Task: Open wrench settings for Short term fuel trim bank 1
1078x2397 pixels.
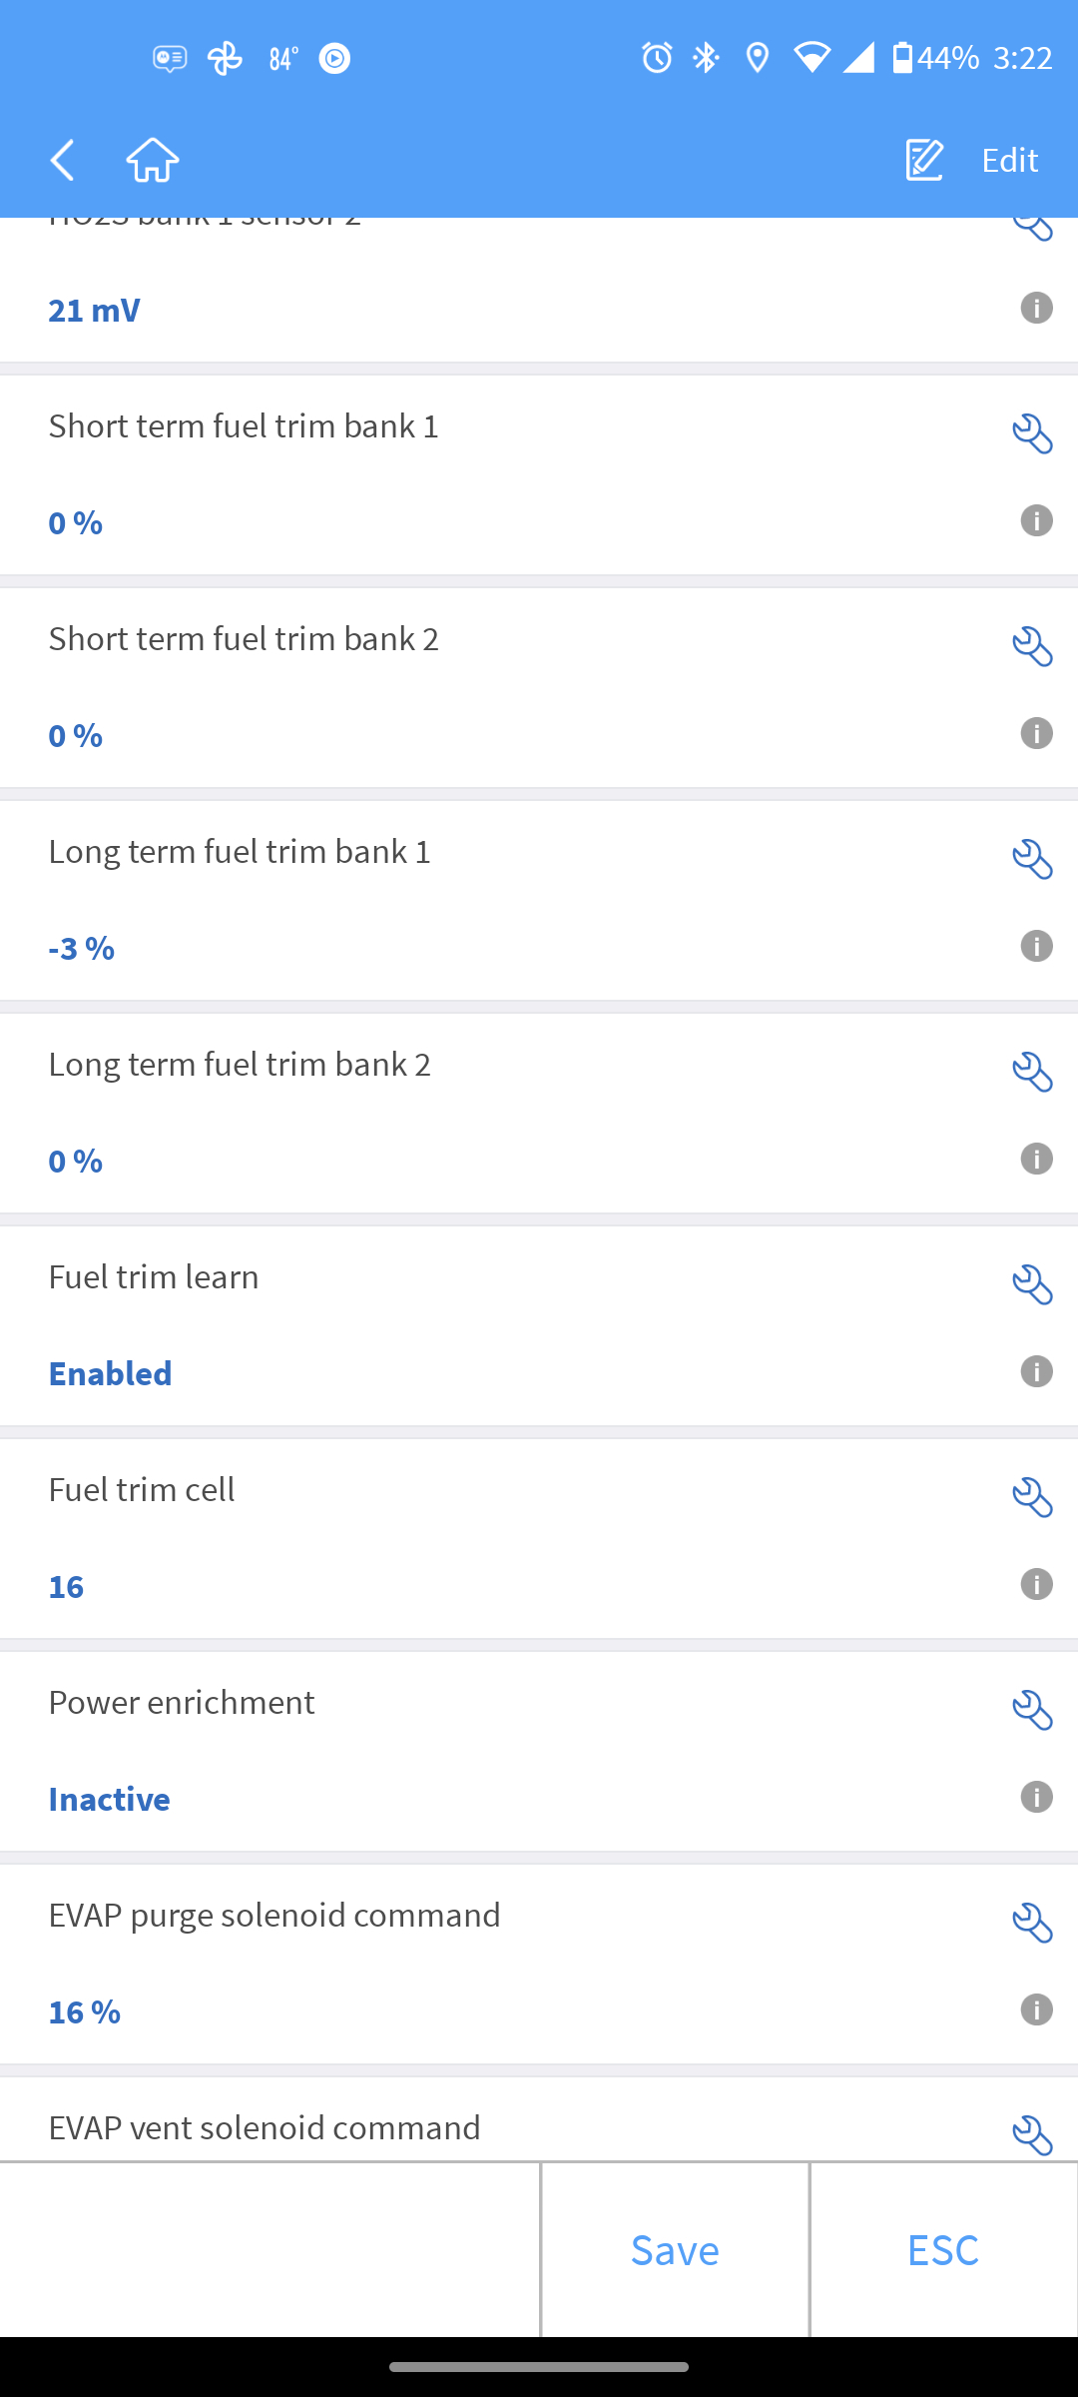Action: (x=1032, y=434)
